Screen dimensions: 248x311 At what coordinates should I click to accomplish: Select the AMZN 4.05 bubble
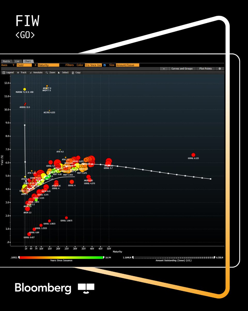[46, 187]
